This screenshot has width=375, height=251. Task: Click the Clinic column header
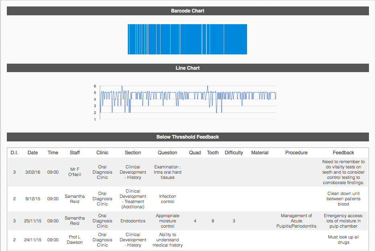click(x=102, y=153)
